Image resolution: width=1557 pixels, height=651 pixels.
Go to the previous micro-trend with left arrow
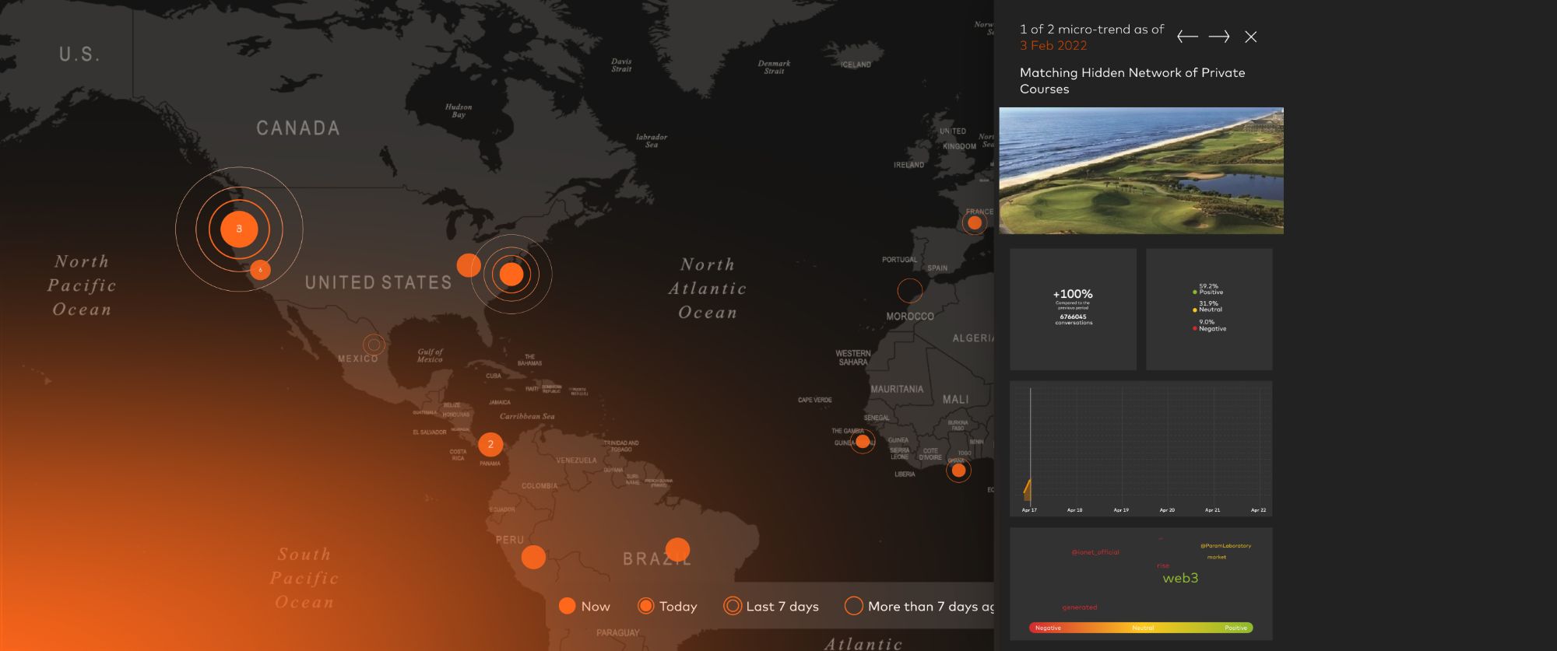[x=1186, y=37]
